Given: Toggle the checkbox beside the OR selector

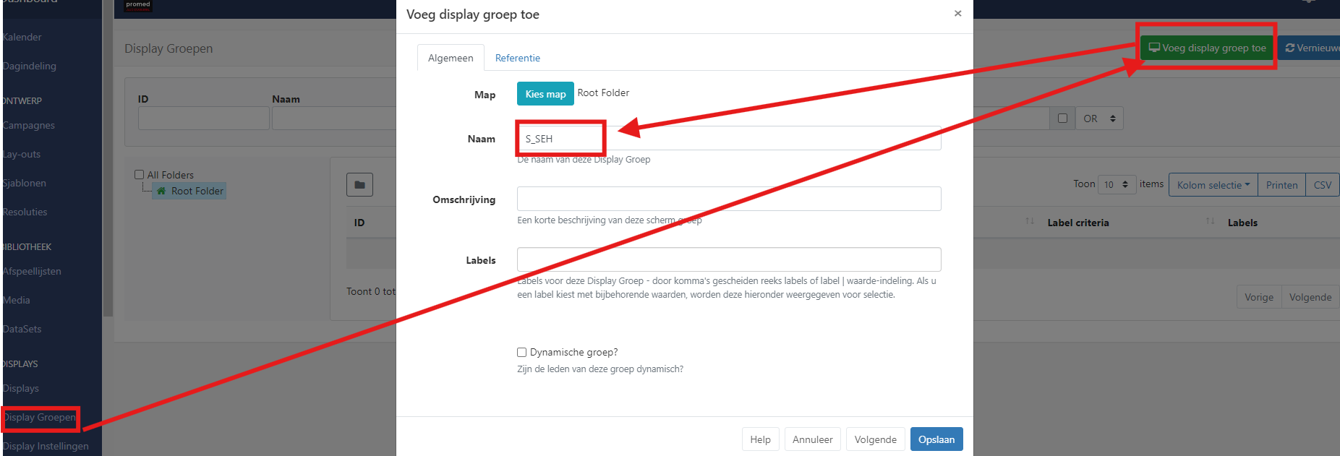Looking at the screenshot, I should click(x=1062, y=119).
